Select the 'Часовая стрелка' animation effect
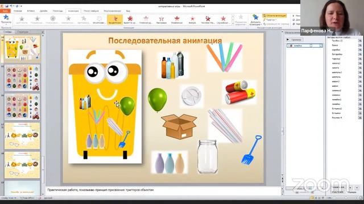The width and height of the screenshot is (364, 204). pos(208,20)
